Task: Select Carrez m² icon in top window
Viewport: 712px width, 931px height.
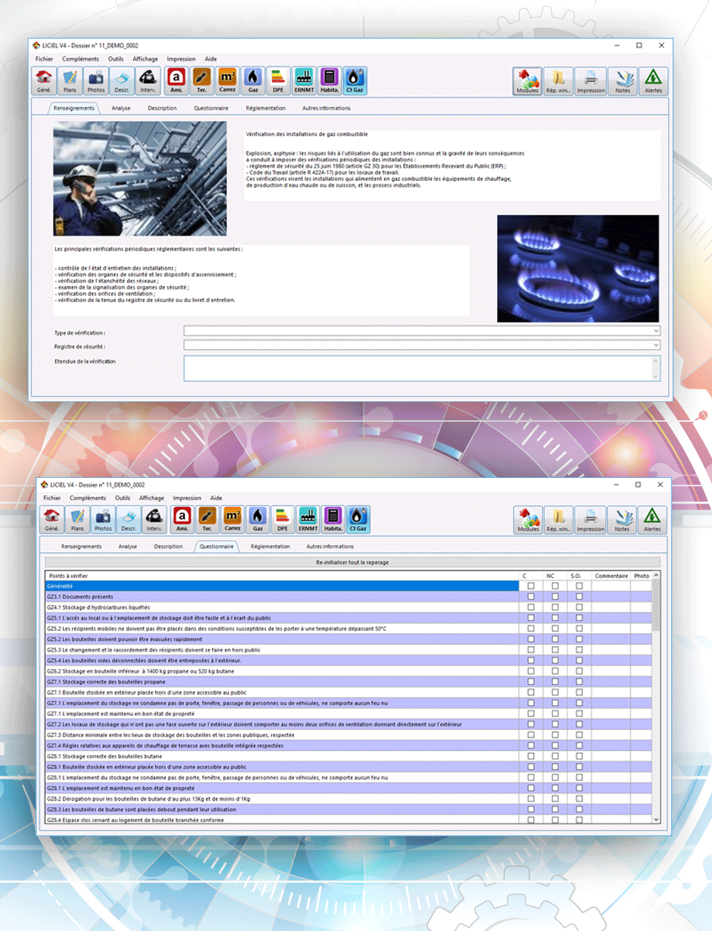Action: [228, 80]
